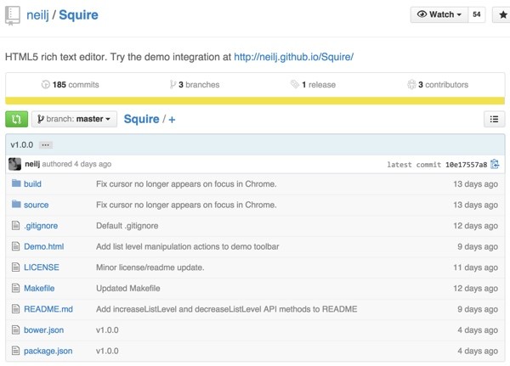Open package.json row's v1.0.0 commit message
The width and height of the screenshot is (510, 366).
tap(107, 351)
